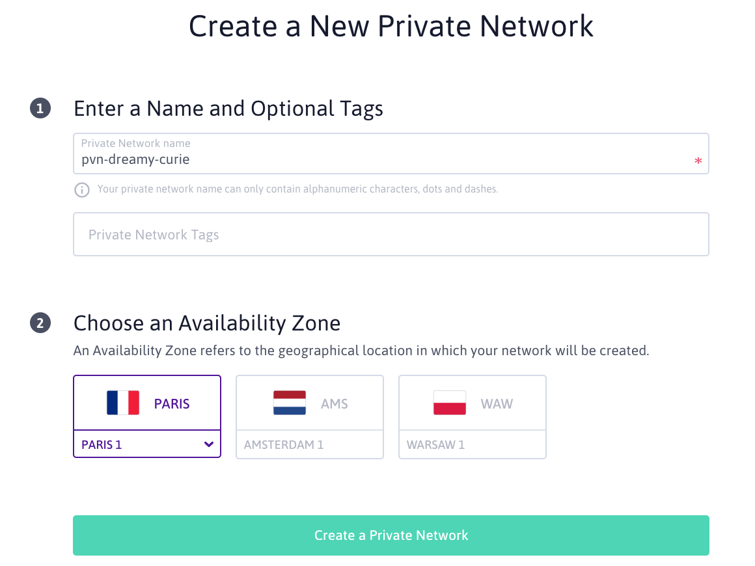Click the Netherlands flag icon
755x566 pixels.
(x=290, y=403)
